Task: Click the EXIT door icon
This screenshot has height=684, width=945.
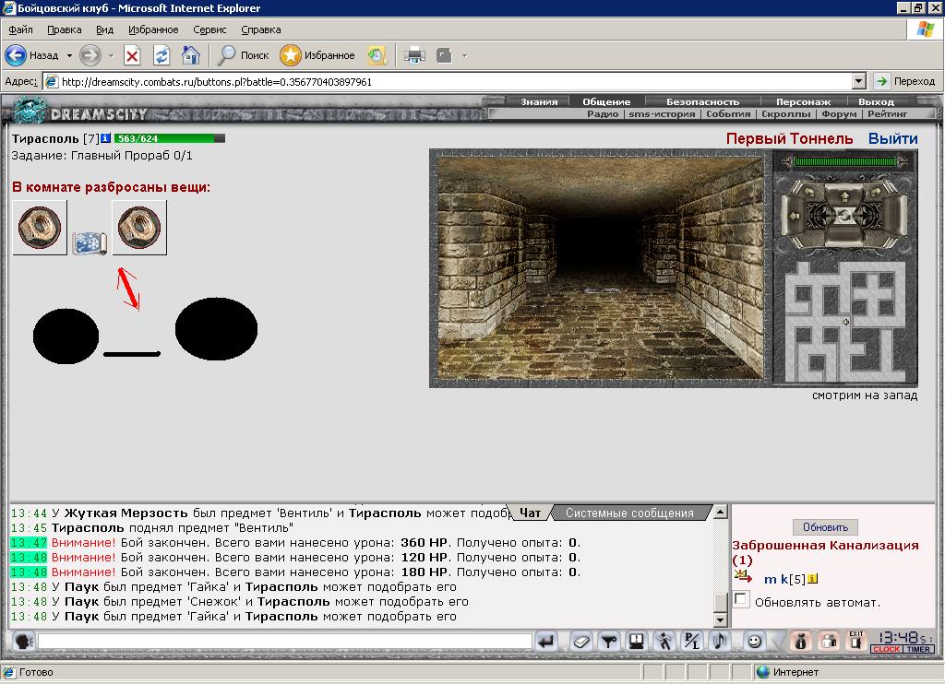Action: click(855, 642)
